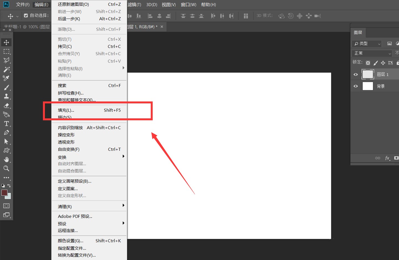Open the 窗口(W) menu

[x=188, y=5]
